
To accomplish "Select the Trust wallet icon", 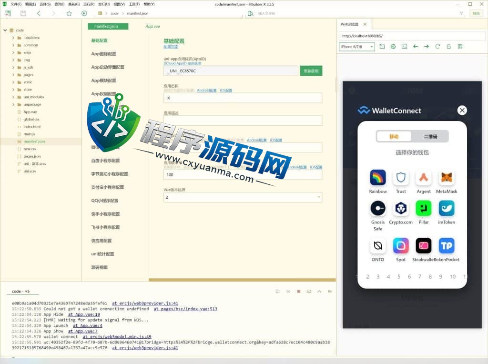I will 401,177.
